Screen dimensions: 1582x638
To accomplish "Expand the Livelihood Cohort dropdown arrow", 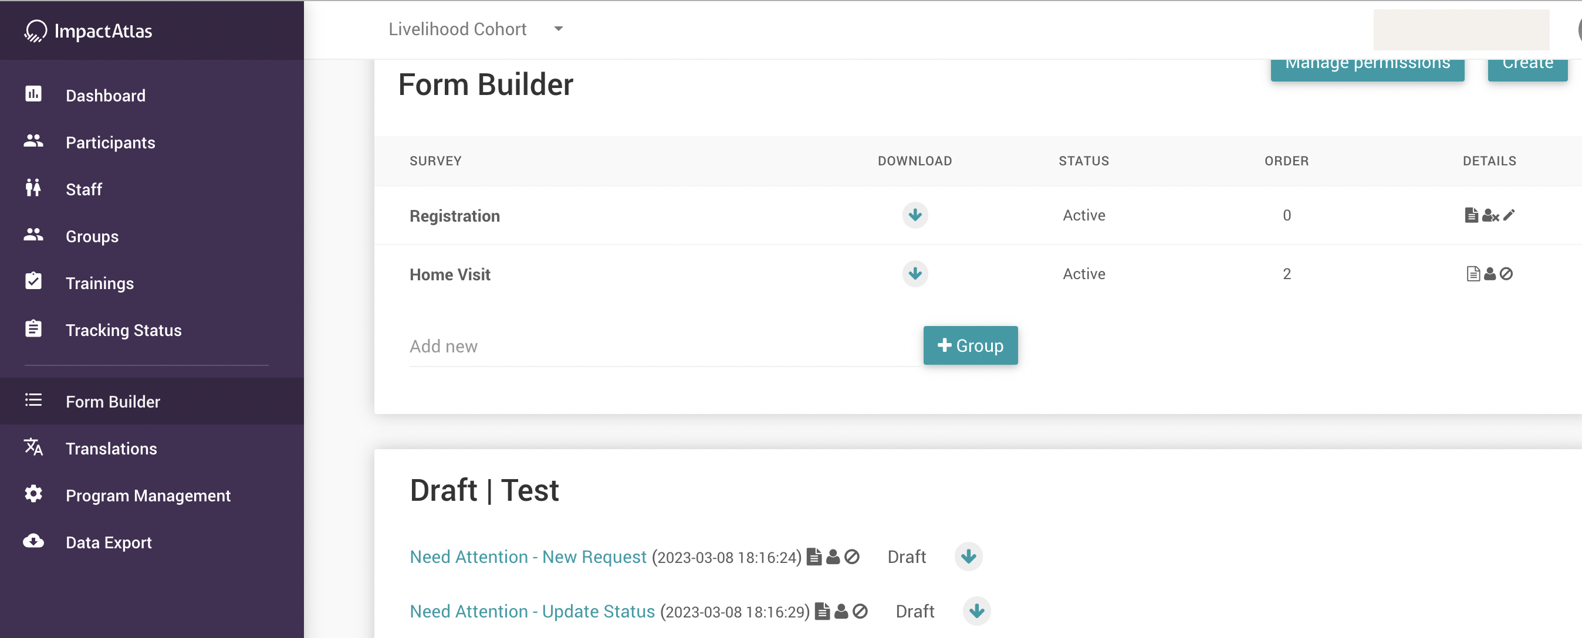I will [557, 29].
